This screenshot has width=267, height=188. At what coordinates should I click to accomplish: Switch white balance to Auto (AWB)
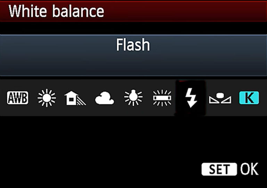pos(17,98)
